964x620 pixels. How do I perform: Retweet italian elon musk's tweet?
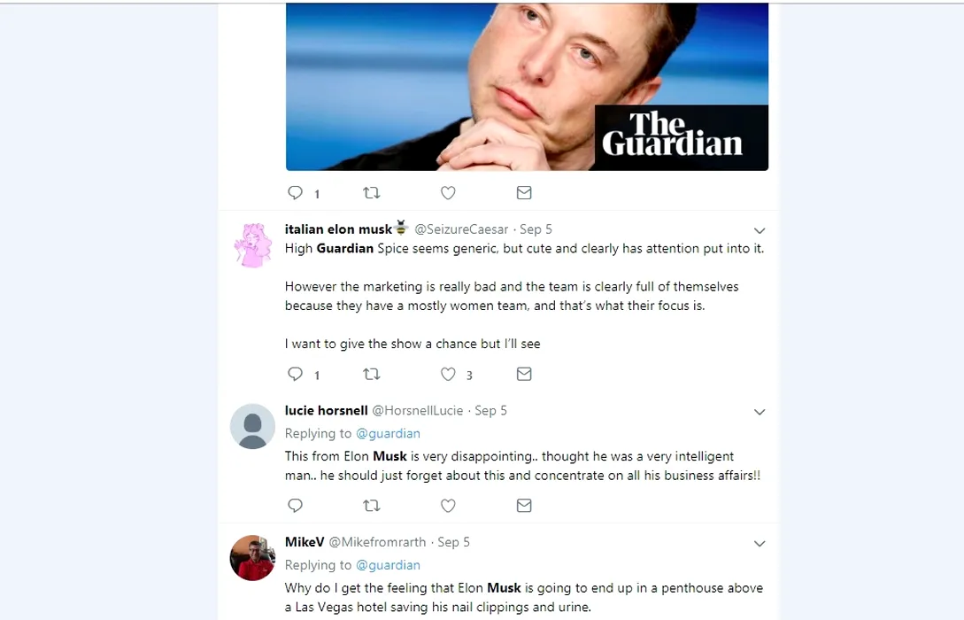pos(372,375)
